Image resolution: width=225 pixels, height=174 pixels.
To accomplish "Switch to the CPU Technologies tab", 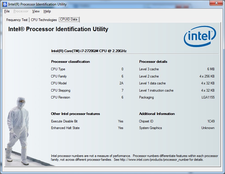I will (x=44, y=20).
